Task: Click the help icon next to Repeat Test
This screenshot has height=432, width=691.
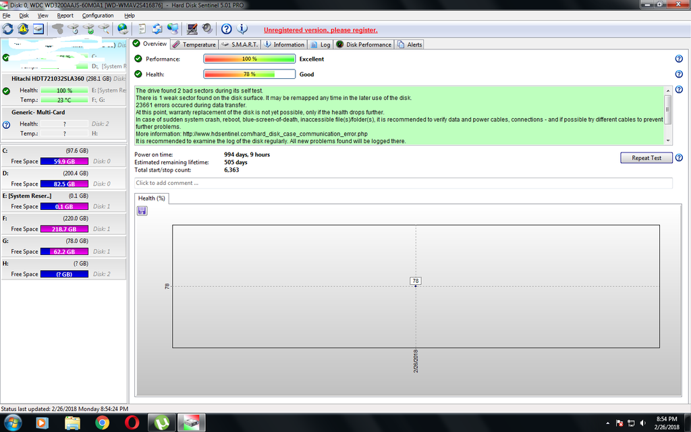Action: [x=679, y=157]
